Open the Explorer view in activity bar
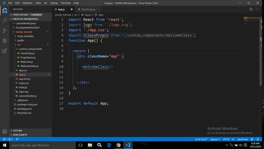This screenshot has height=149, width=264. click(5, 11)
